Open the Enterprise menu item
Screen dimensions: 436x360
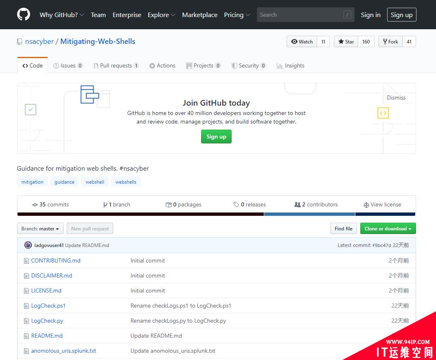[127, 15]
